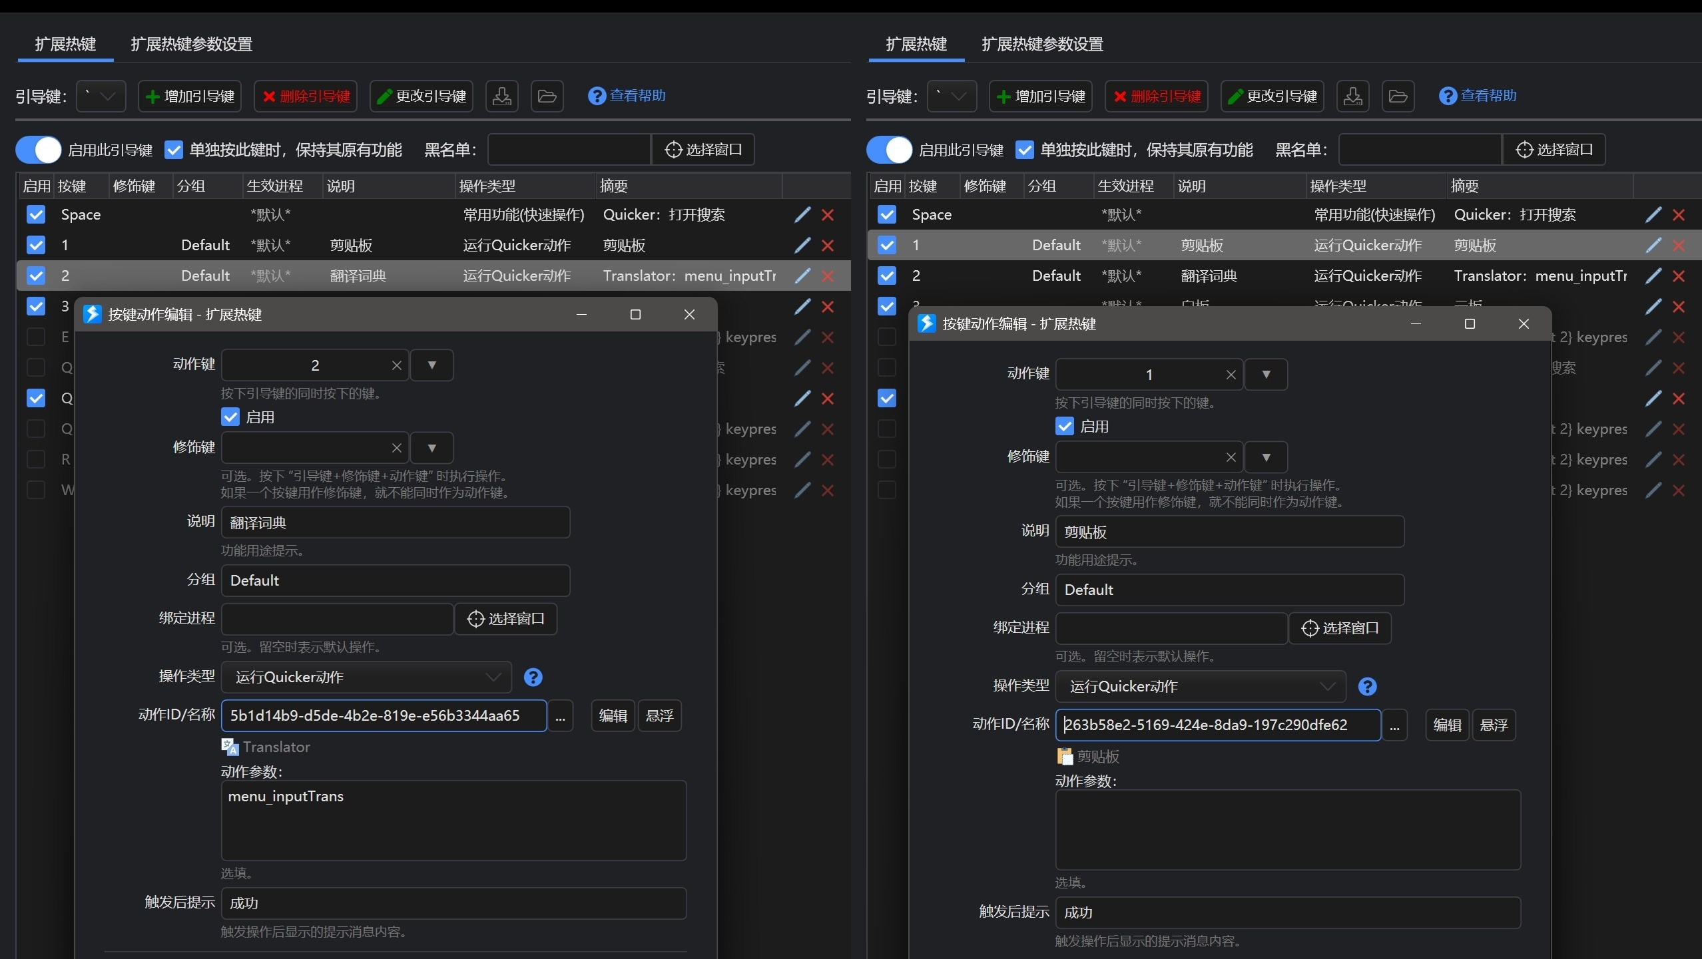Edit Space row pencil in right window
This screenshot has height=959, width=1702.
click(x=1653, y=214)
